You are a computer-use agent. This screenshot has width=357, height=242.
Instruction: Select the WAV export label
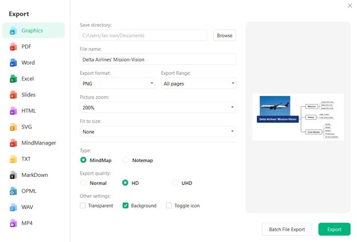pyautogui.click(x=27, y=207)
